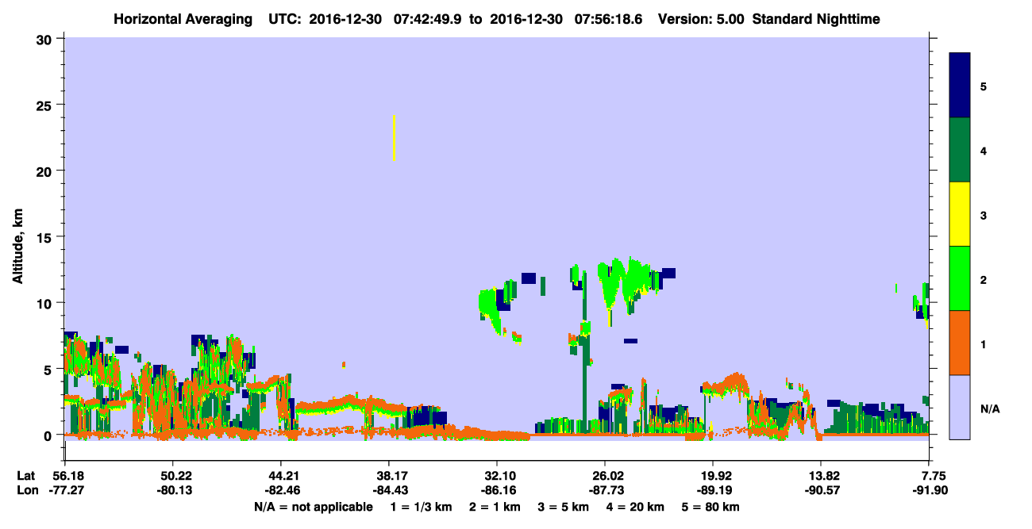Image resolution: width=1032 pixels, height=529 pixels.
Task: Click the y-axis tick label 10
Action: point(46,303)
